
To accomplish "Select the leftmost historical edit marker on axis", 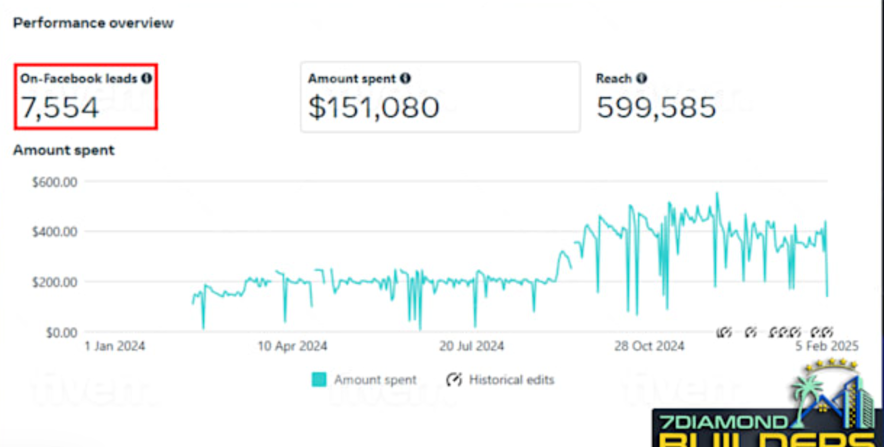I will click(724, 332).
